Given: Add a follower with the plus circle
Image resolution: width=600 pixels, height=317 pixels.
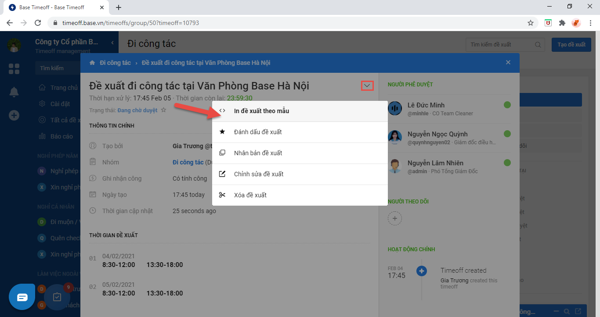Looking at the screenshot, I should coord(394,218).
